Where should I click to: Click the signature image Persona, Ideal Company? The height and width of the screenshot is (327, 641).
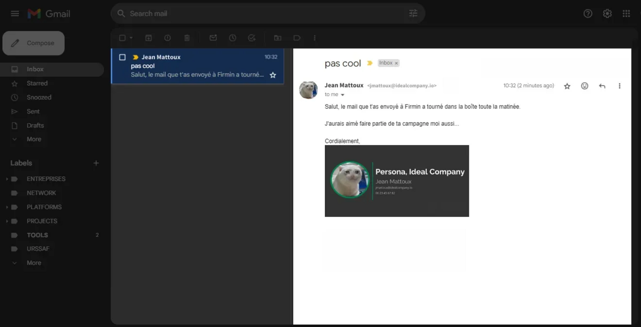(397, 181)
